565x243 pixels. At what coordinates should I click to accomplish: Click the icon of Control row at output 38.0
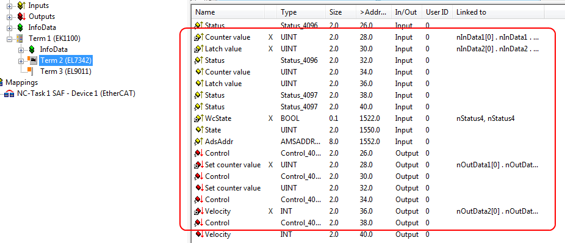pos(199,222)
